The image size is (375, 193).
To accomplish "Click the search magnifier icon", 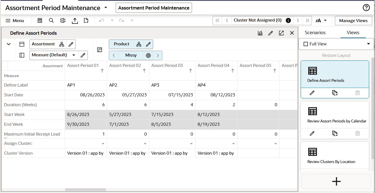I will click(51, 20).
